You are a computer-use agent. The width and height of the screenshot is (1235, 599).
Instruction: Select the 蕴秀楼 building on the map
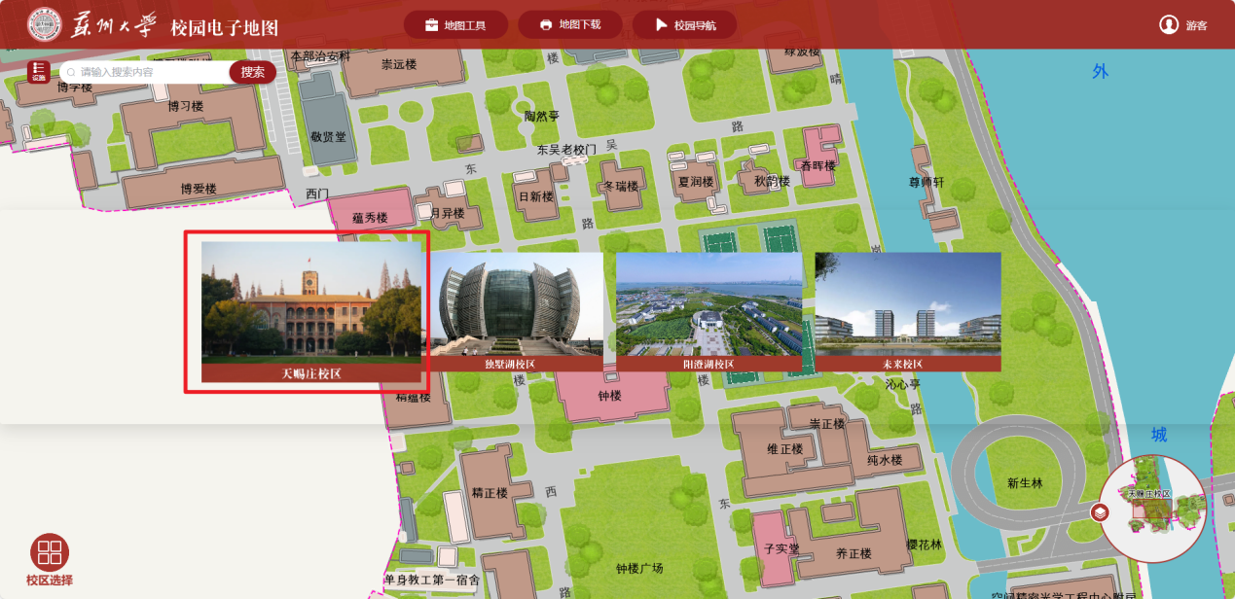point(370,217)
